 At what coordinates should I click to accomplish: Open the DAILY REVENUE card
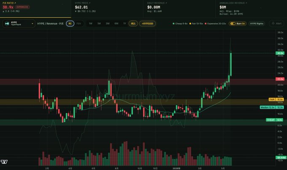coord(179,9)
